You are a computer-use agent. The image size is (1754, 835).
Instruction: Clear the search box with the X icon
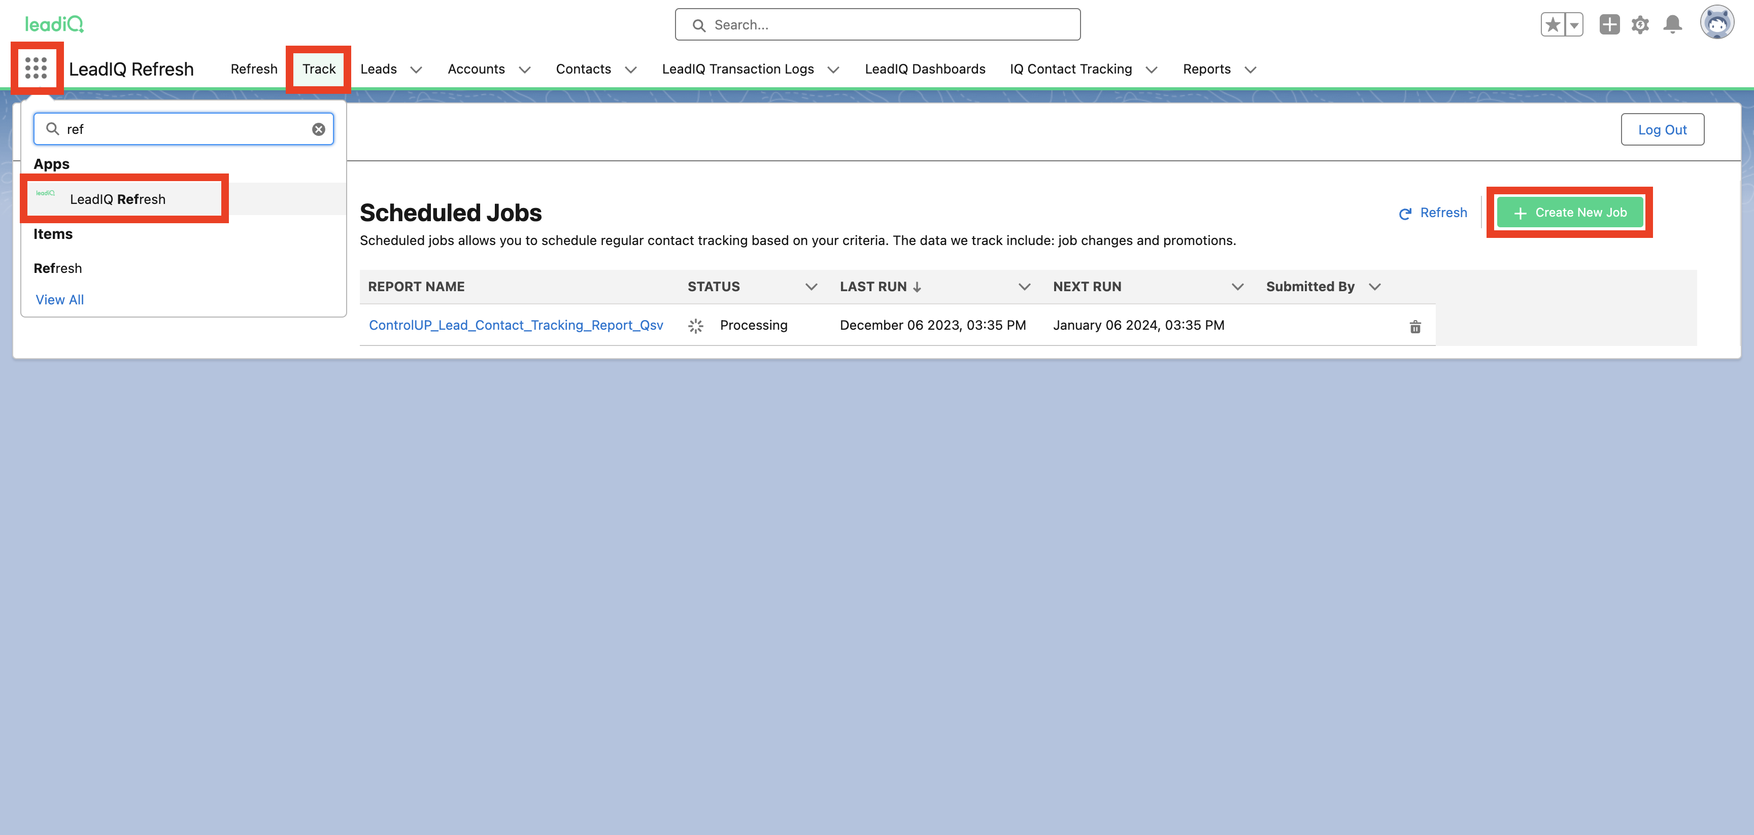[x=318, y=129]
